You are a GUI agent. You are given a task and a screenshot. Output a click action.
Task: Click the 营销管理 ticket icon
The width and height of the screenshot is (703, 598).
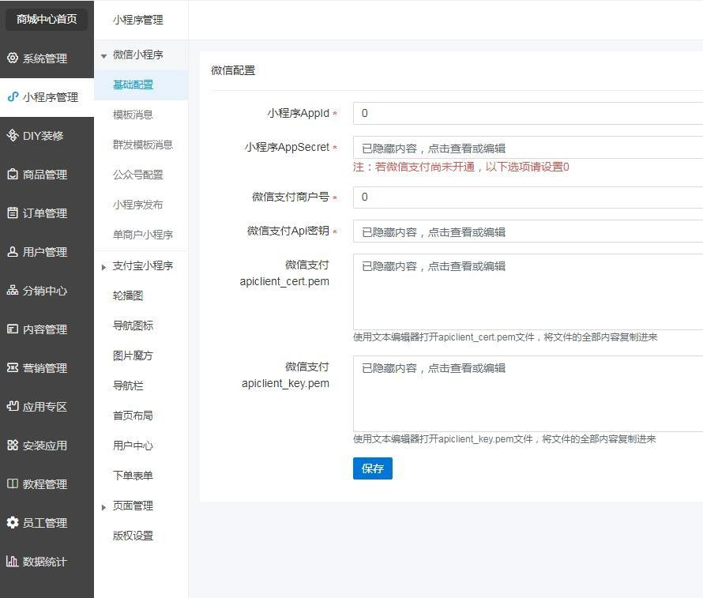pyautogui.click(x=12, y=368)
